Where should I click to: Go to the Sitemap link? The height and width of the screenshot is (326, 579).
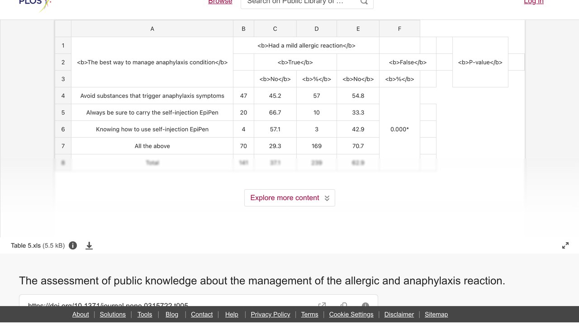click(x=436, y=314)
